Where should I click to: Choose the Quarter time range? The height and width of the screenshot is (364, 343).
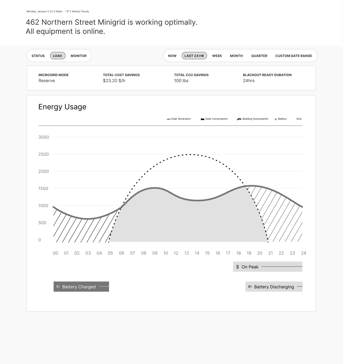(259, 56)
